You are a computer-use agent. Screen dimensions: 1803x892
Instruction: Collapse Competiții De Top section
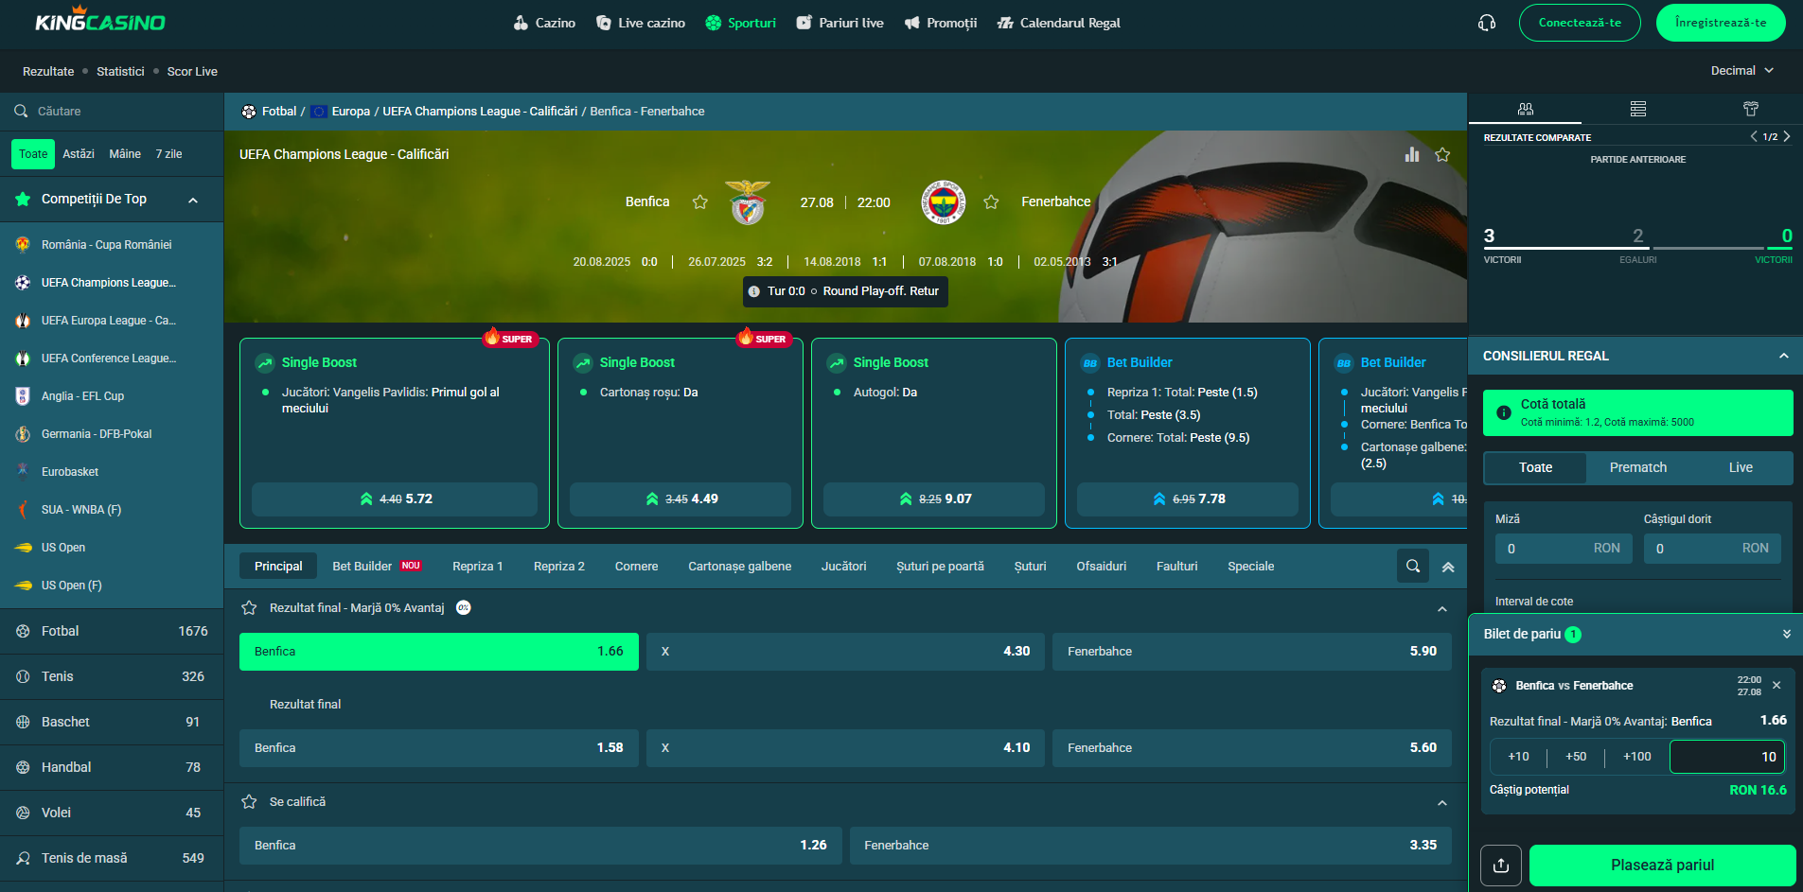click(193, 200)
